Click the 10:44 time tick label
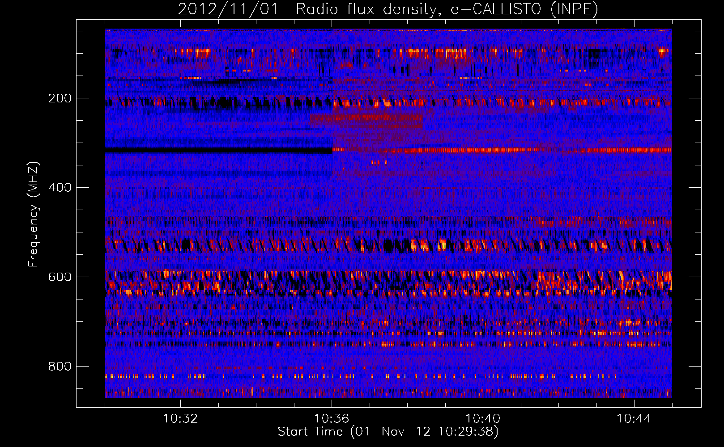The image size is (724, 447). (x=634, y=419)
